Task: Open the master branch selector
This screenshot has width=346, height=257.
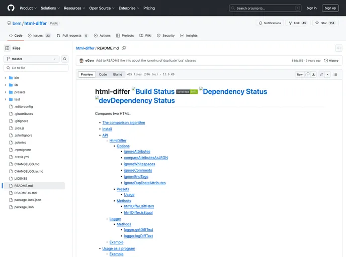Action: click(x=31, y=59)
